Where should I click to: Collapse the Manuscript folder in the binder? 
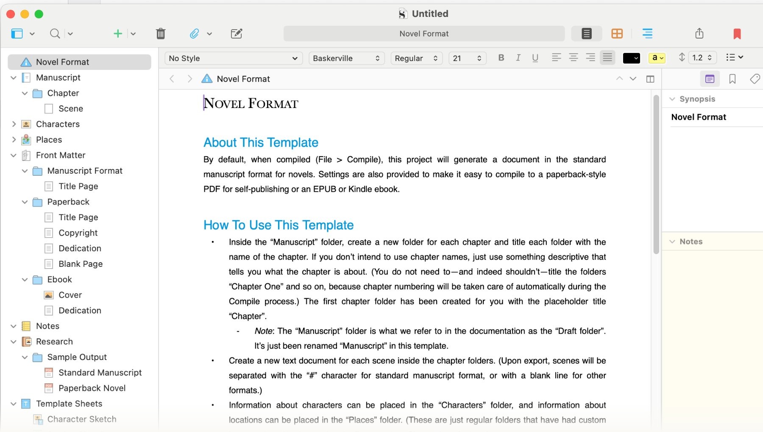point(14,78)
